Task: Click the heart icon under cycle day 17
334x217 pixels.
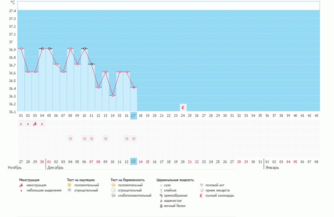Action: tap(134, 139)
